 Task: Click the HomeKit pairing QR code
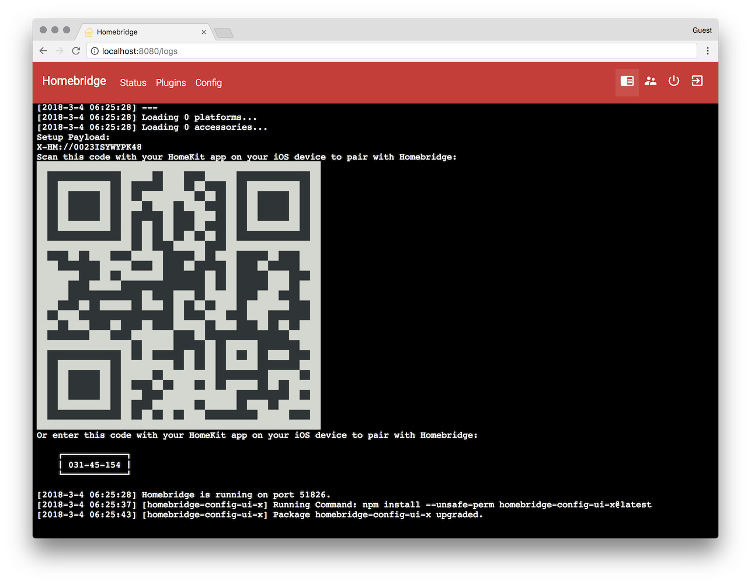[179, 296]
